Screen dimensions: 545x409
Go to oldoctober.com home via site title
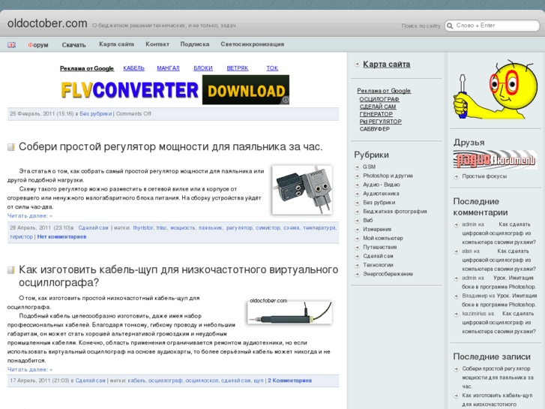pyautogui.click(x=47, y=23)
